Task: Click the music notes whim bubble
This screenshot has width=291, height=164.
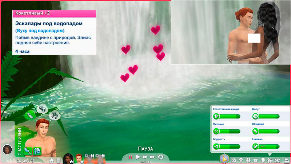Action: pos(55,116)
